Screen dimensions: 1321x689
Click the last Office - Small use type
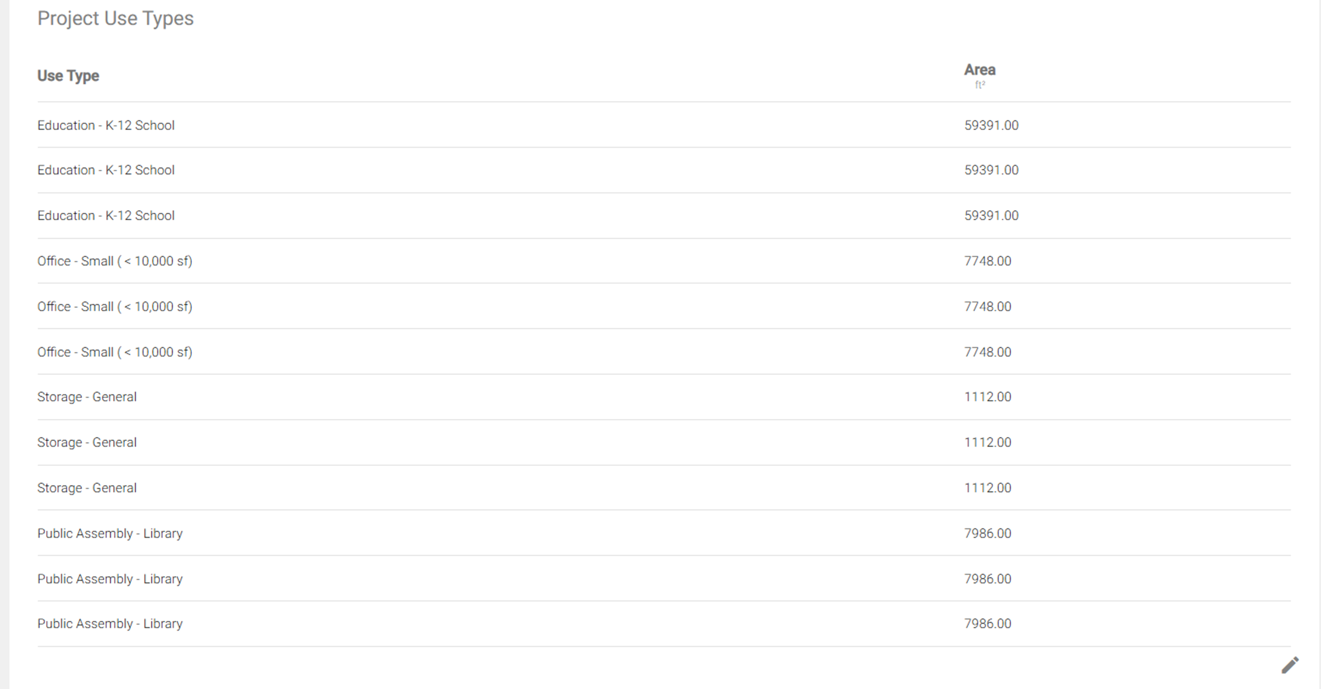click(115, 352)
